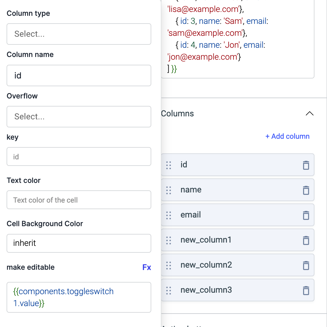Open the Overflow select dropdown
Viewport: 327px width, 327px height.
[x=79, y=117]
